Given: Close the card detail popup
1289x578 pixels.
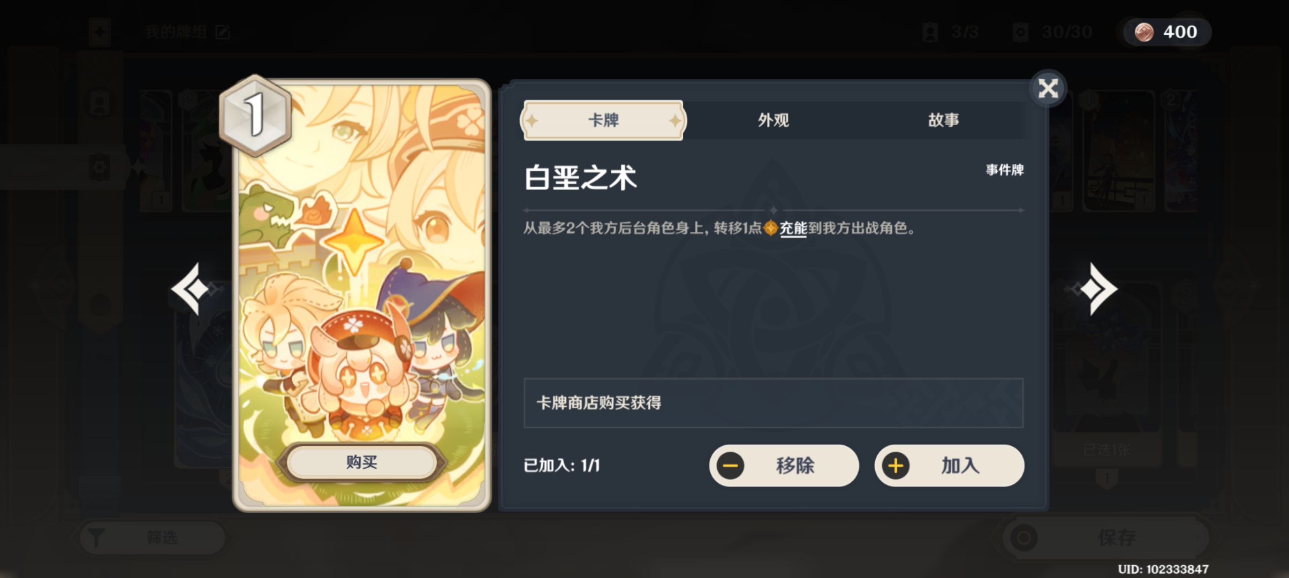Looking at the screenshot, I should [1048, 88].
